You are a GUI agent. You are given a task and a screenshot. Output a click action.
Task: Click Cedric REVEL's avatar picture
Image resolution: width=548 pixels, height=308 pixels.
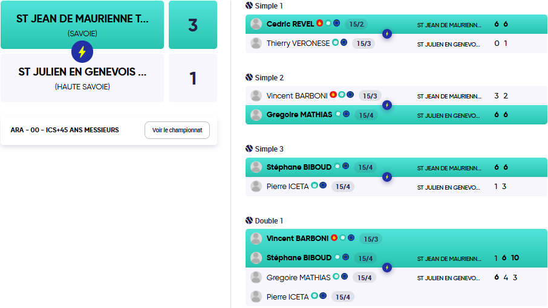click(256, 24)
